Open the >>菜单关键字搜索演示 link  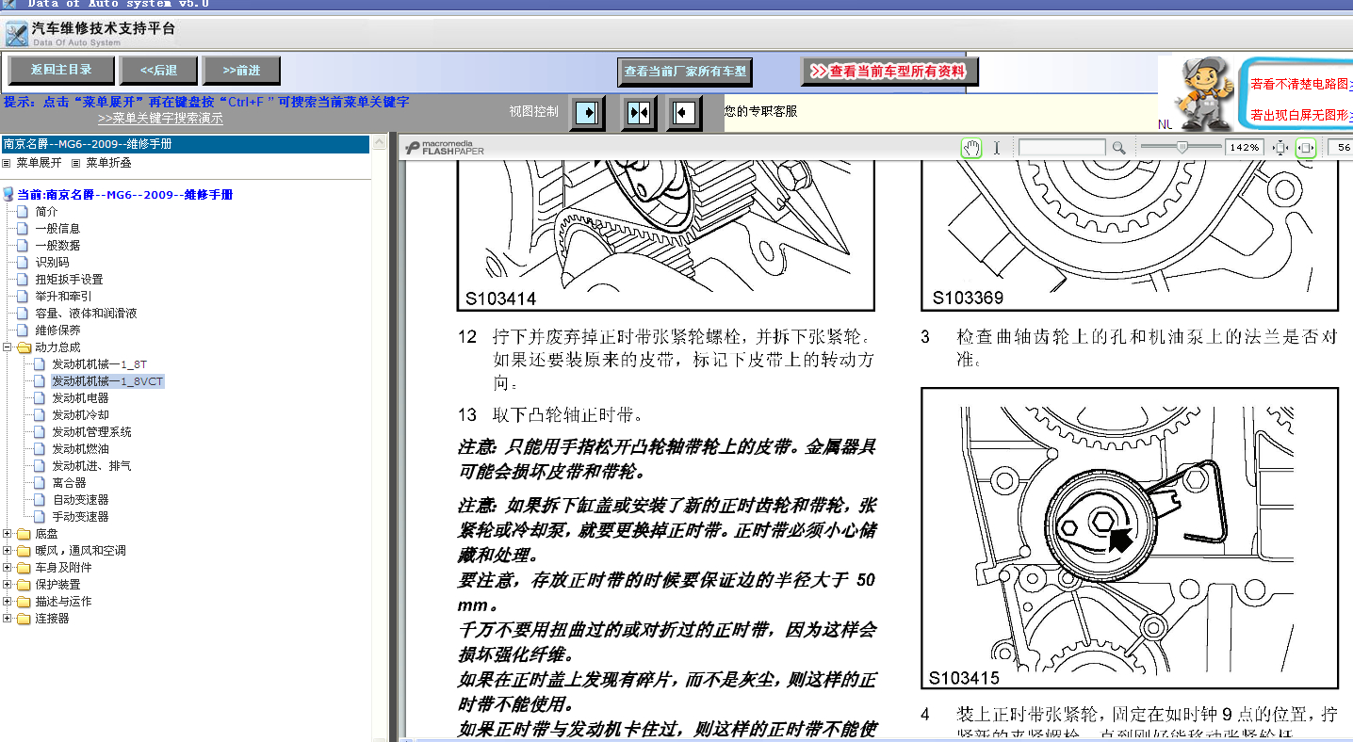(x=160, y=119)
